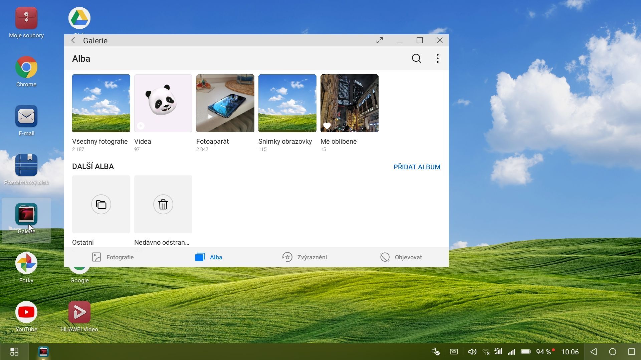
Task: Open the Snímky obrazovky album
Action: (x=287, y=103)
